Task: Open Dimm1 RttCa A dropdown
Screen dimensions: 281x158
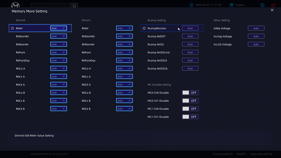Action: pos(124,69)
